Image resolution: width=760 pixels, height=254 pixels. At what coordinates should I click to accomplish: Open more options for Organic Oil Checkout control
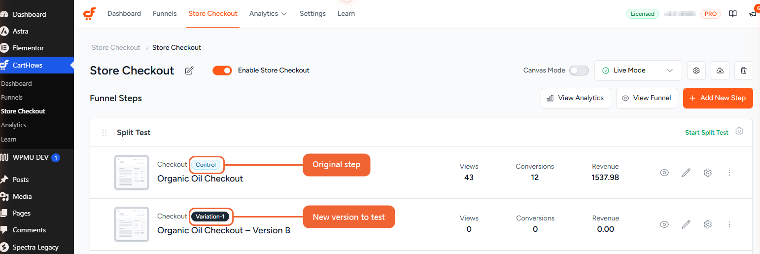pyautogui.click(x=729, y=173)
